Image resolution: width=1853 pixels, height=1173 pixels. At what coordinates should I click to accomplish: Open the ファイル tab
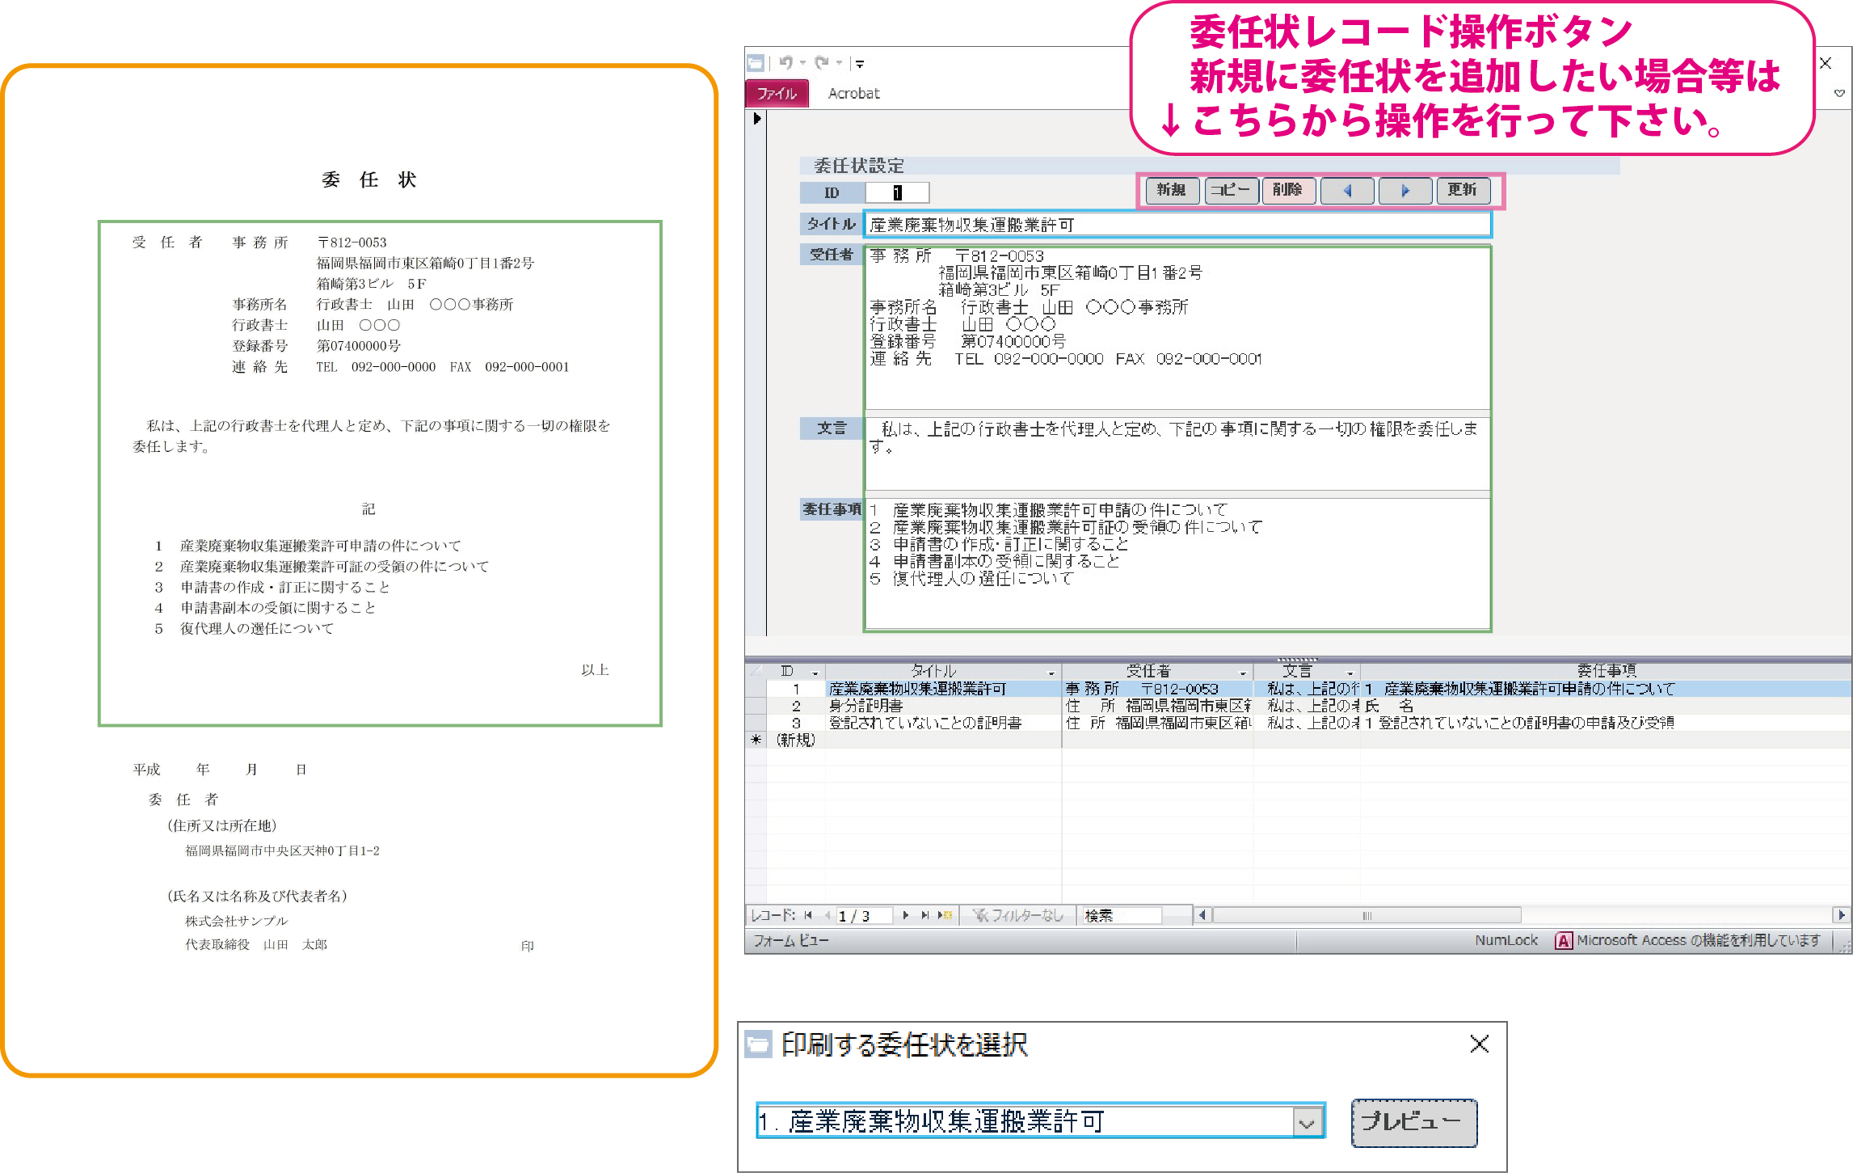pyautogui.click(x=777, y=94)
